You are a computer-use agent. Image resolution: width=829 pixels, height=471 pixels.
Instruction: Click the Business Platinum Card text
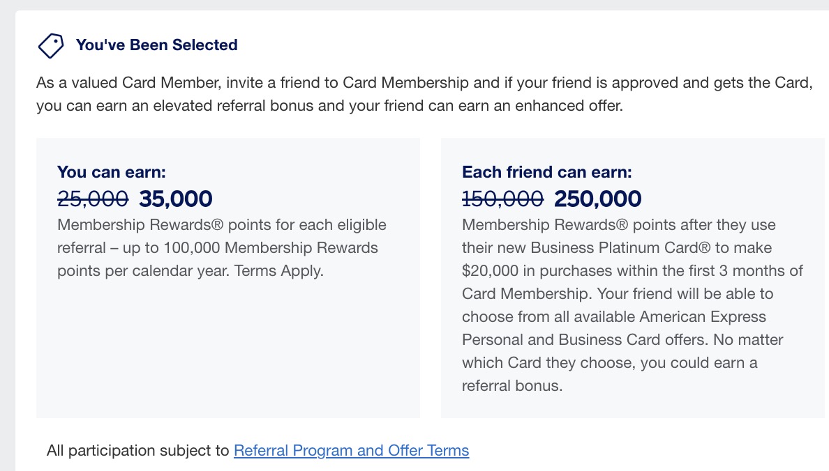(x=620, y=247)
